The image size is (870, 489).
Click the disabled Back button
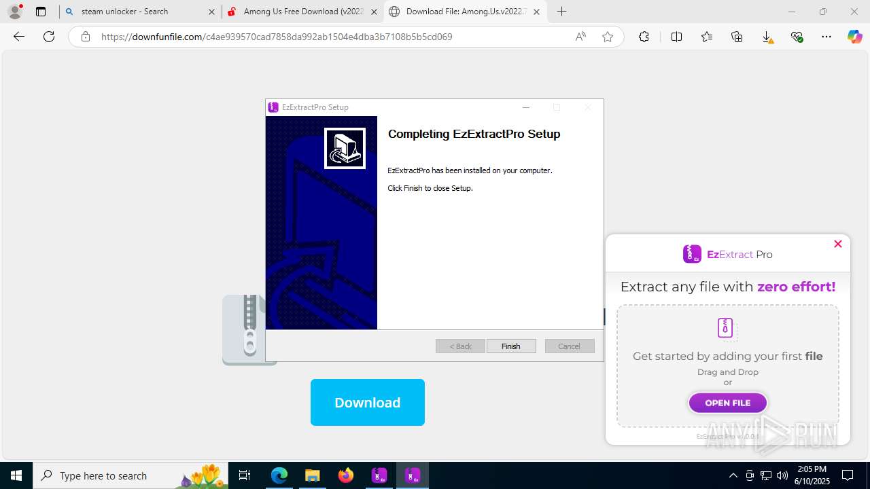click(x=460, y=346)
